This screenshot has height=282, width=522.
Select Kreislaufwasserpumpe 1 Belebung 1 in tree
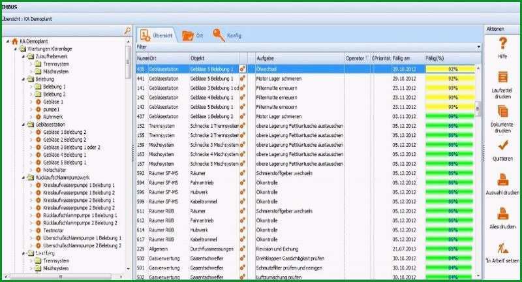(79, 185)
